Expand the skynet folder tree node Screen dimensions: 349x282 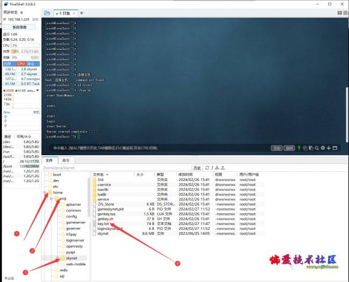pos(58,258)
